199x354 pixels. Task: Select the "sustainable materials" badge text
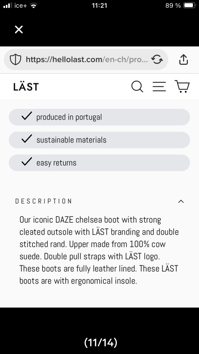[x=71, y=140]
